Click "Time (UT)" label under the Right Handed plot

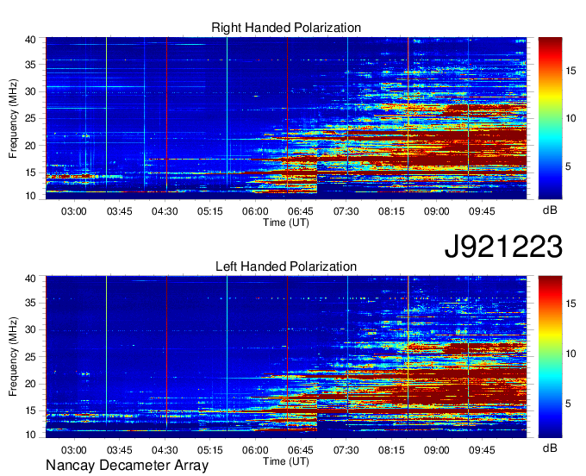(286, 222)
